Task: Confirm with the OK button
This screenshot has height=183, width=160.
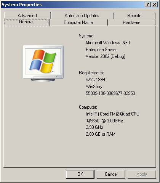Action: 80,174
